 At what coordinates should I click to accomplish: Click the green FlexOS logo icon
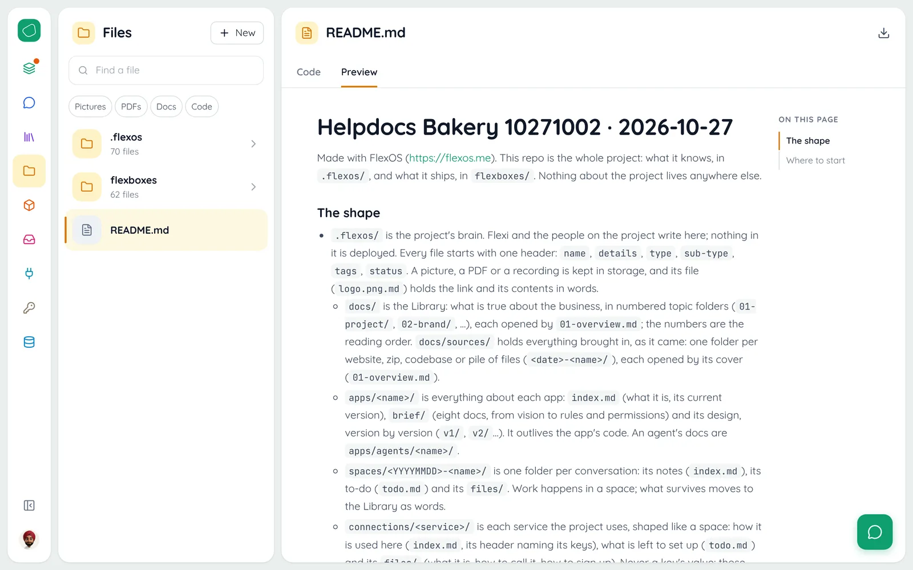point(29,30)
